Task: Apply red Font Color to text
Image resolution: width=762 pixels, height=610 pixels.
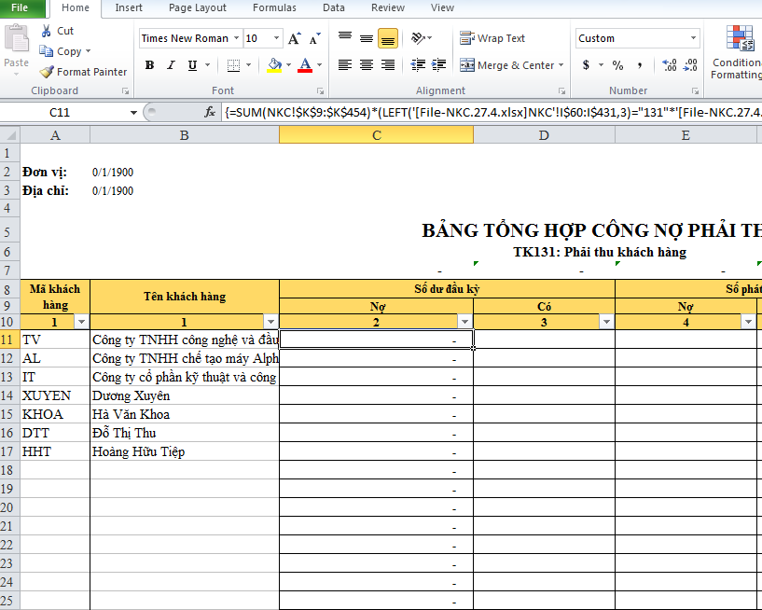Action: point(305,65)
